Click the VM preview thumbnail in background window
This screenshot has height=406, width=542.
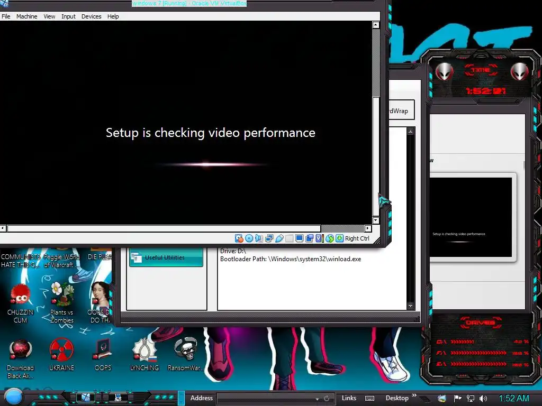pos(471,217)
